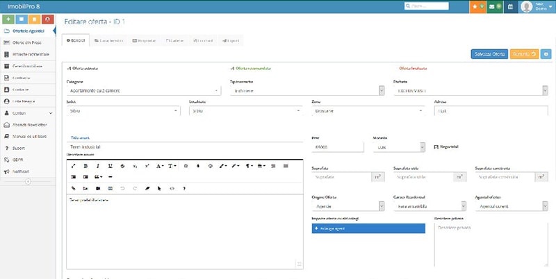
Task: Open quote style dropdown in editor
Action: [98, 177]
